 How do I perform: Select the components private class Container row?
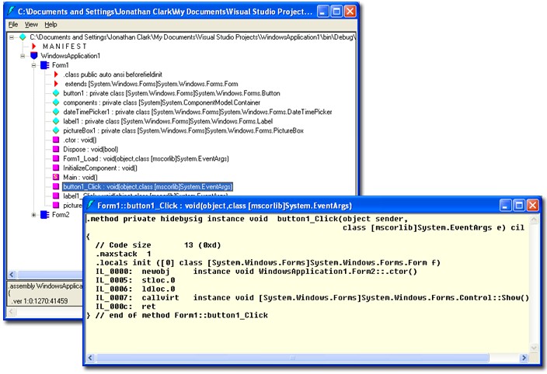(162, 102)
